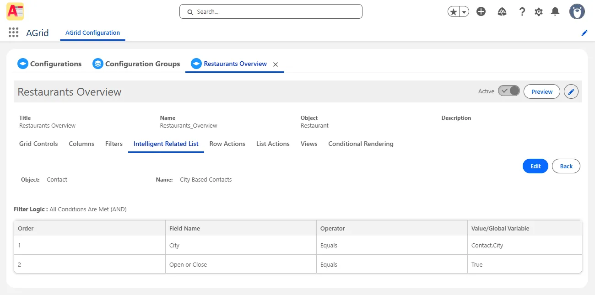This screenshot has height=295, width=595.
Task: Switch to the Columns tab
Action: pos(81,144)
